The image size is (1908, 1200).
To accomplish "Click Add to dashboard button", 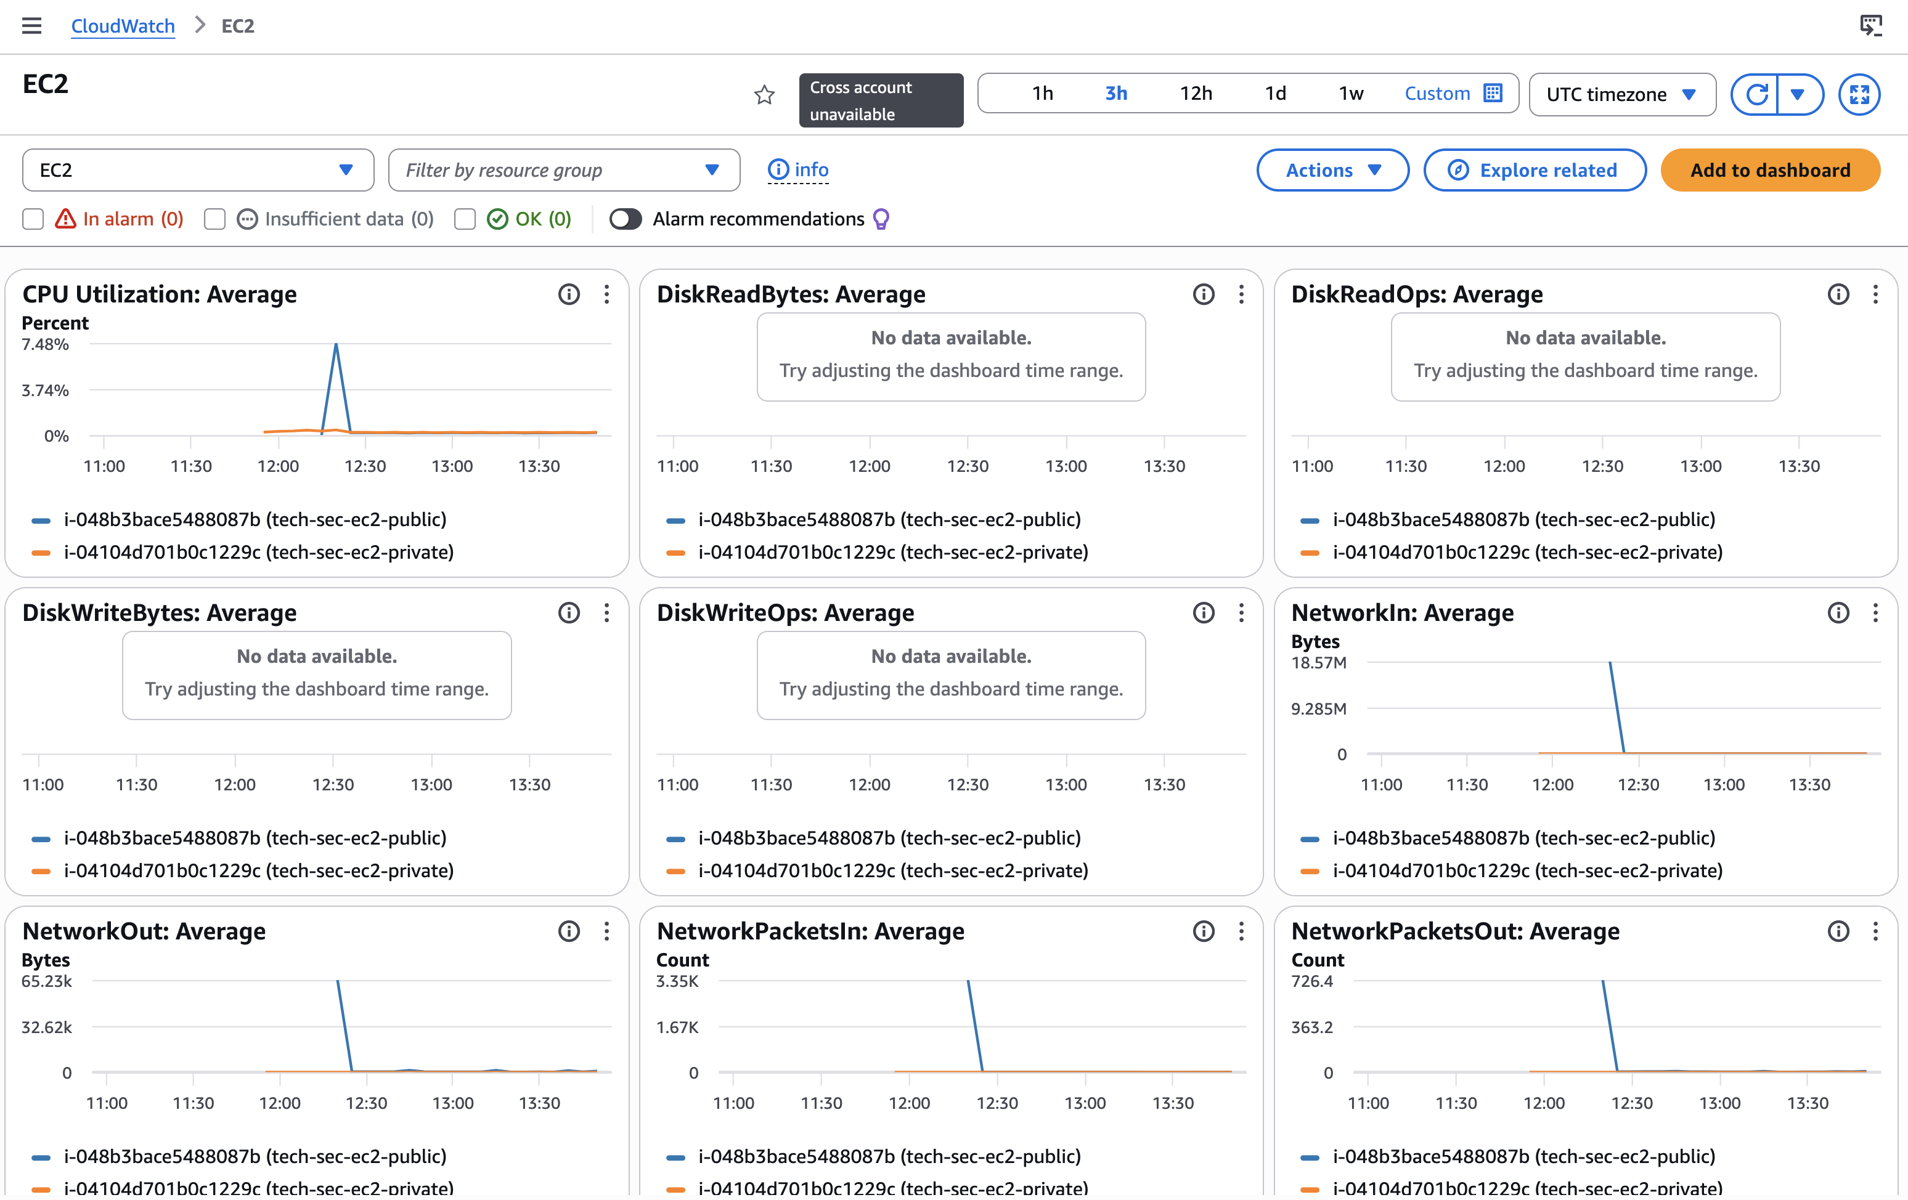I will pos(1770,169).
